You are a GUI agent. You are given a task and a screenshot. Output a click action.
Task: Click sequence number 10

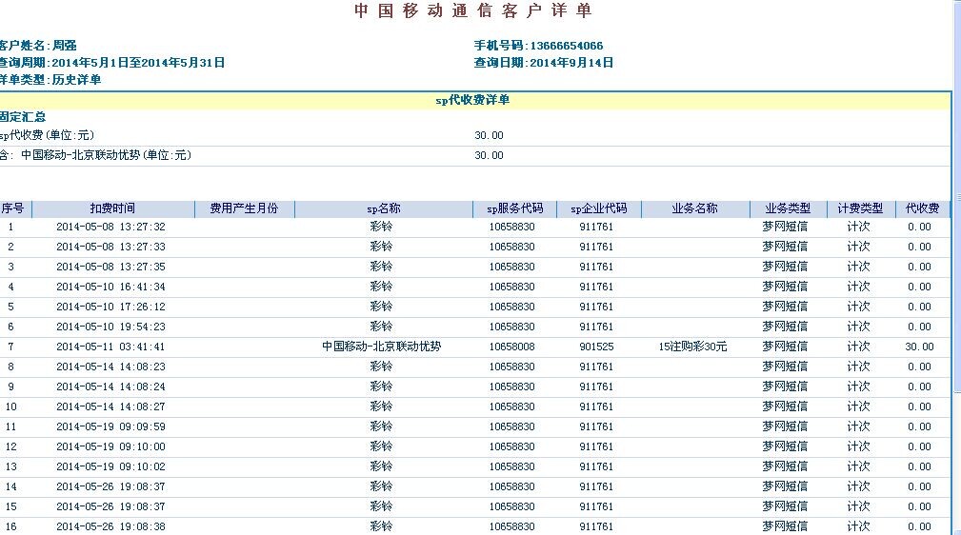(x=11, y=406)
